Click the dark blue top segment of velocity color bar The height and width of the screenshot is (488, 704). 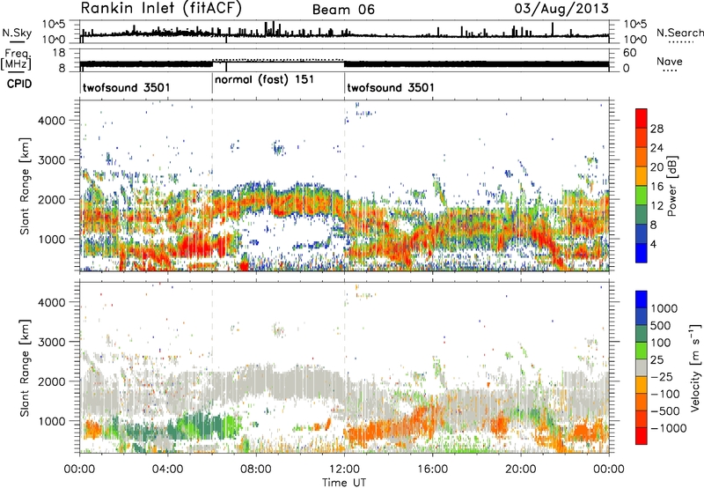(642, 299)
